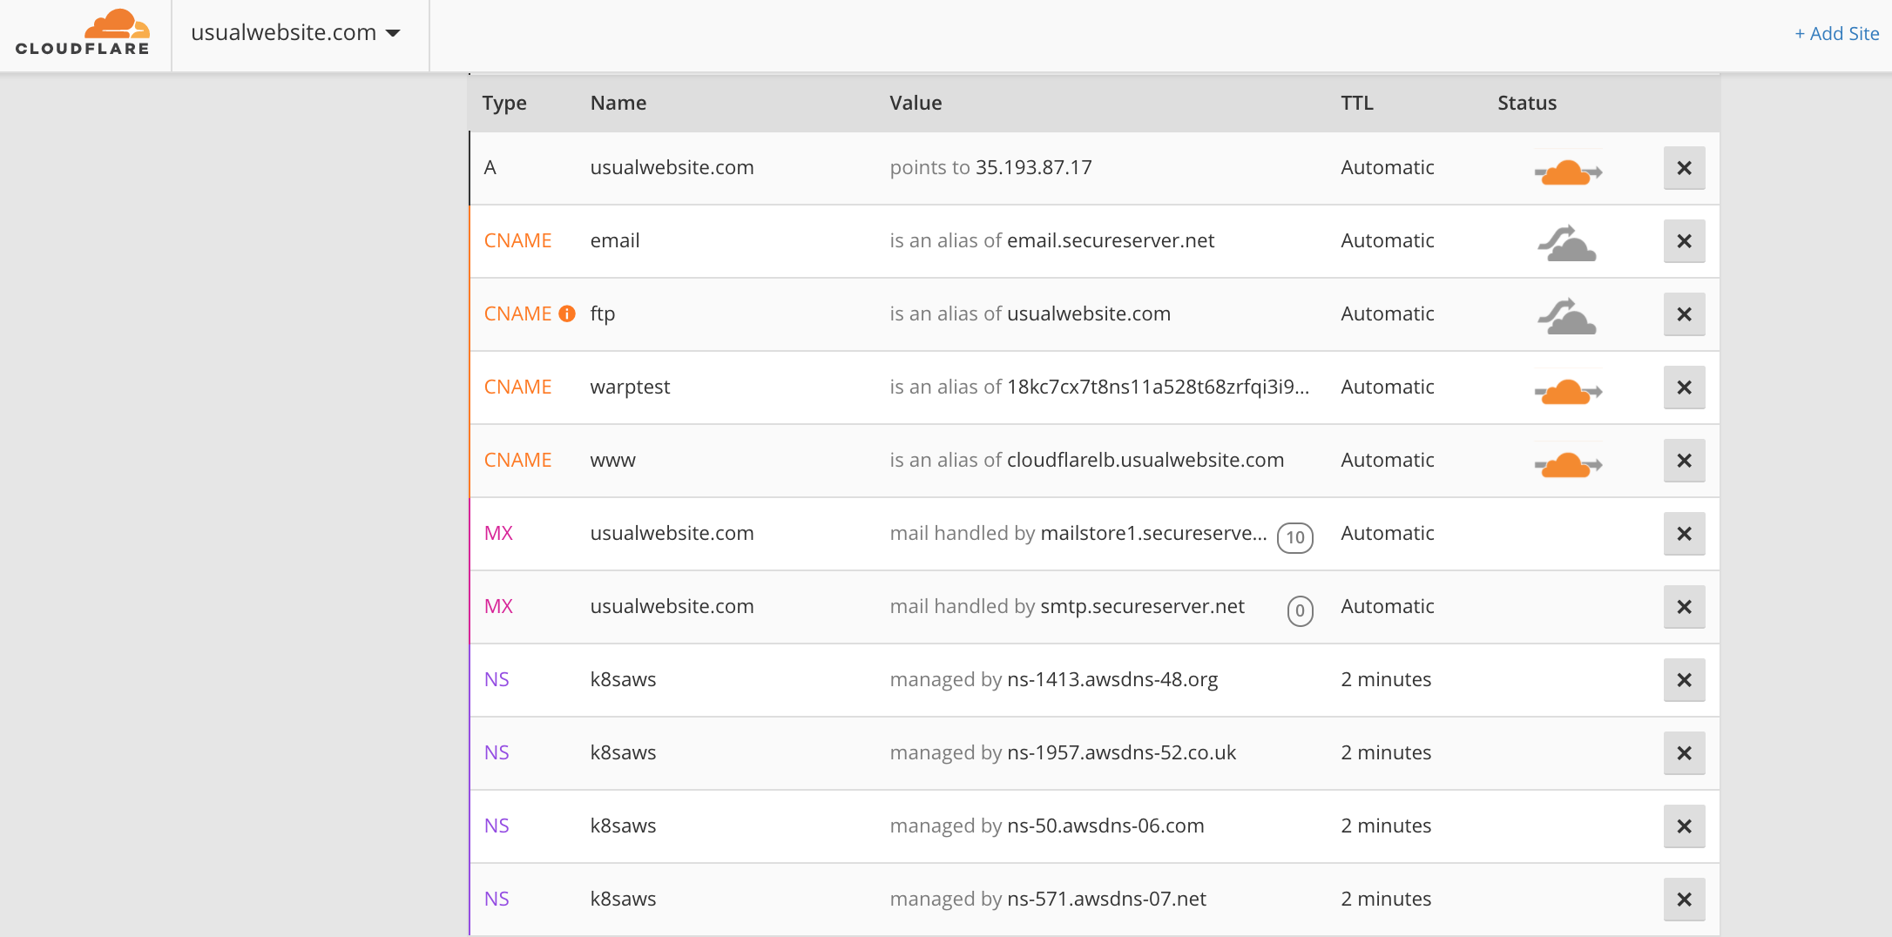The image size is (1892, 937).
Task: Edit the value mailstore1.secureserve...
Action: [x=1154, y=533]
